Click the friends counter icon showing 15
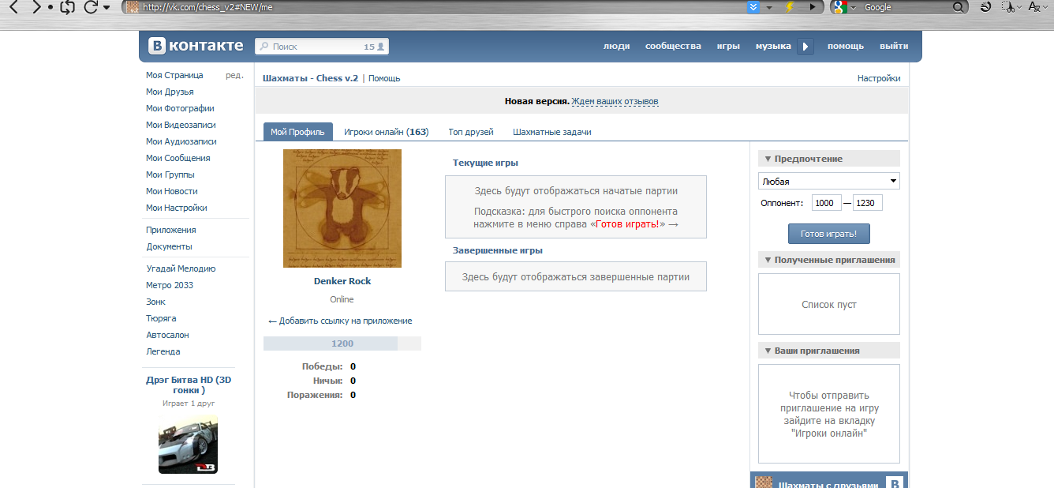 [375, 47]
